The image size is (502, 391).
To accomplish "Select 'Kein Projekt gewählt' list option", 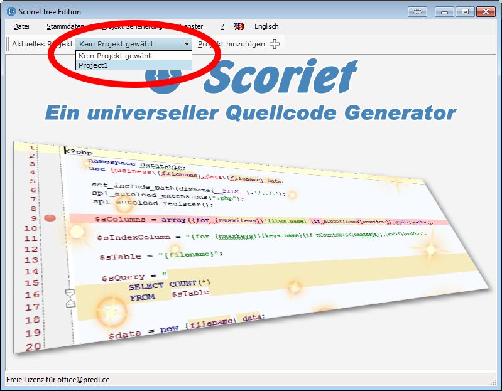I will pyautogui.click(x=133, y=56).
